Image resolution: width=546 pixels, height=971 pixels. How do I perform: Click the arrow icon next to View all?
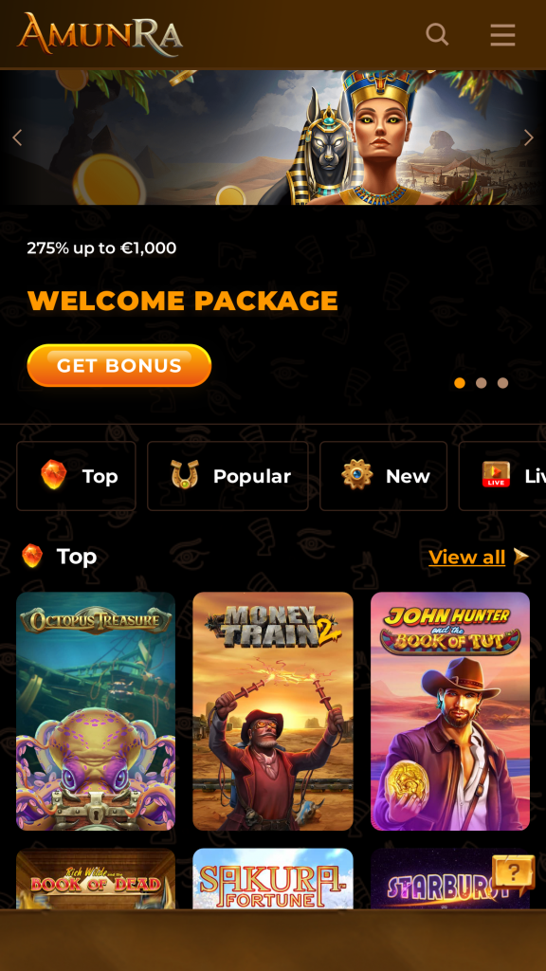(520, 557)
